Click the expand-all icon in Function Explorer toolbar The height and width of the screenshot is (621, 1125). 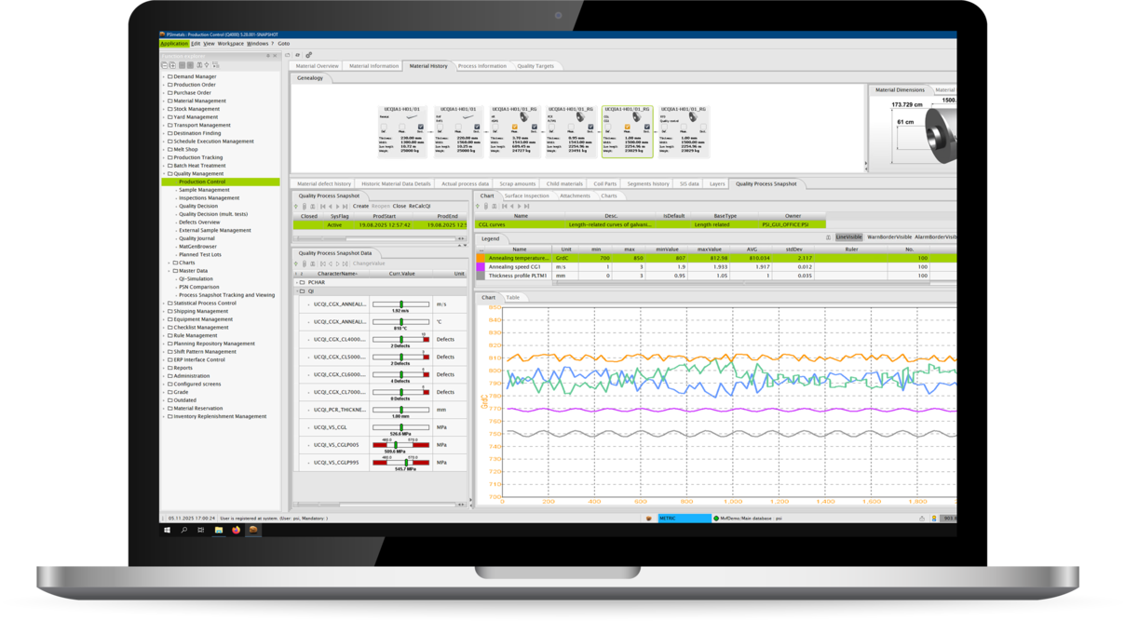click(x=173, y=65)
